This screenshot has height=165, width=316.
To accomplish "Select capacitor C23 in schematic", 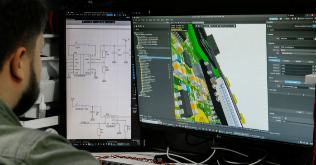I will click(x=114, y=52).
